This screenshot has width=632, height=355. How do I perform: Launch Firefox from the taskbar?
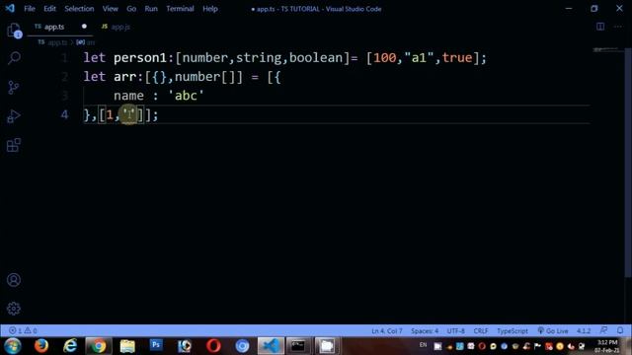(x=41, y=346)
